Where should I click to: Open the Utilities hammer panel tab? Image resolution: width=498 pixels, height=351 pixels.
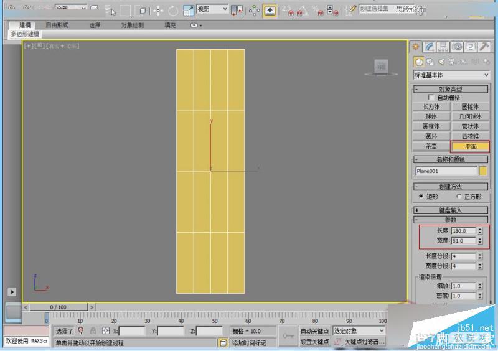click(x=484, y=47)
